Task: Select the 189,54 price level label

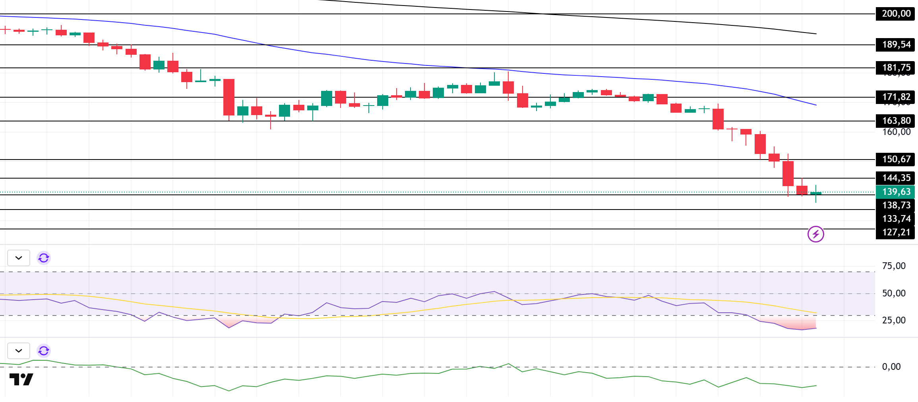Action: (x=895, y=45)
